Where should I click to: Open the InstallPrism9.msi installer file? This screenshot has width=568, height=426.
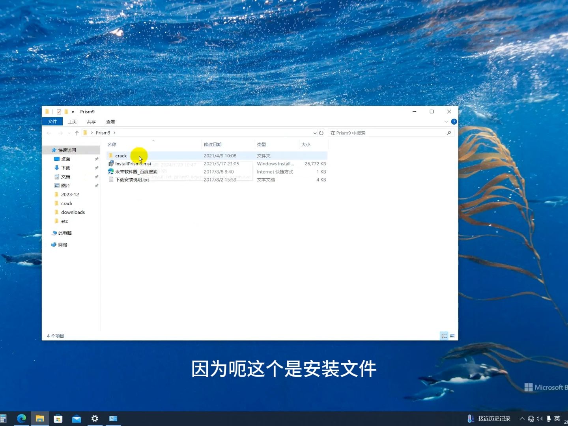tap(132, 164)
